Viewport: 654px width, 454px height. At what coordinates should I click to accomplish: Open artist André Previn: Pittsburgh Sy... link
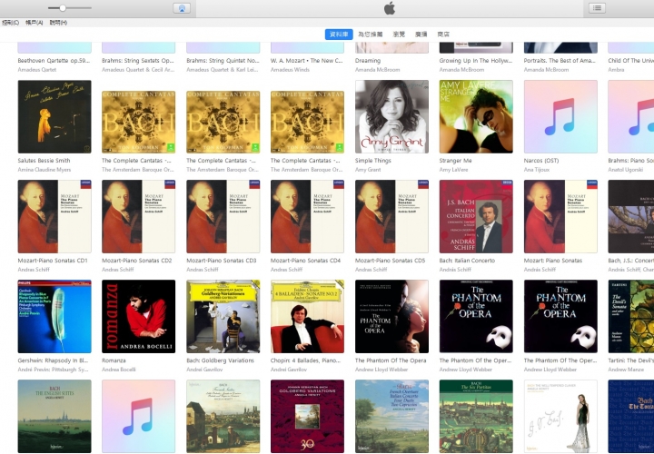tap(53, 370)
